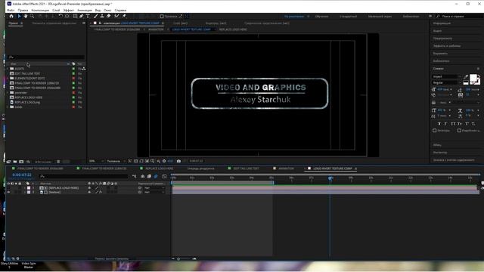Screen dimensions: 484x272
Task: Expand the [texture] layer properties
Action: (25, 192)
